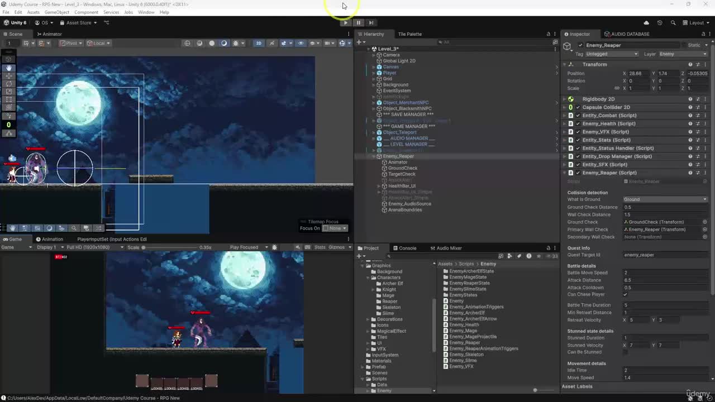Switch to the Console tab
This screenshot has width=715, height=402.
[404, 248]
